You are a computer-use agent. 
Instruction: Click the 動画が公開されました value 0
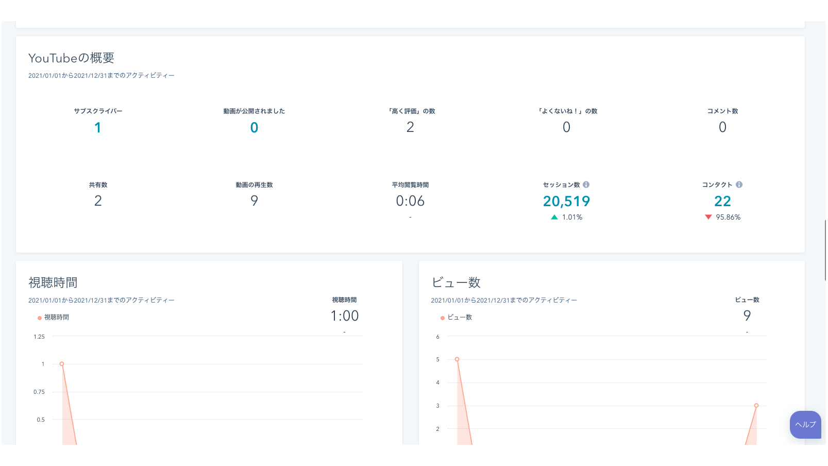(254, 128)
